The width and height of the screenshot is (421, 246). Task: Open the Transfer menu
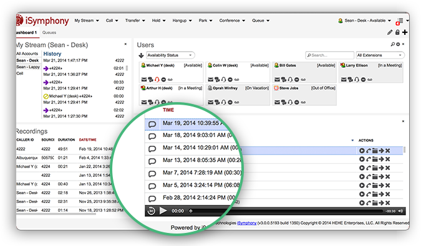(135, 21)
